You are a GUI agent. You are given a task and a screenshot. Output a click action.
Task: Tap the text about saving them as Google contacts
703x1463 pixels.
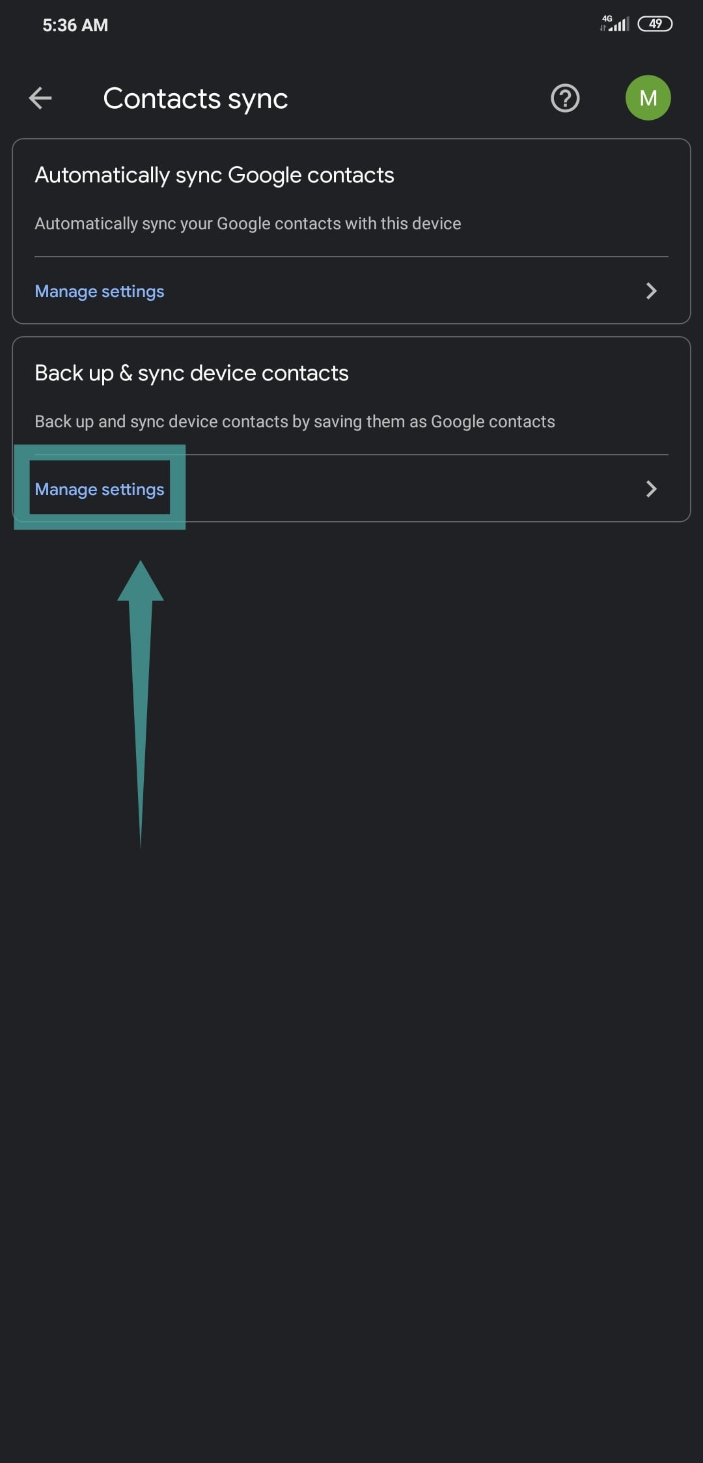(x=294, y=421)
